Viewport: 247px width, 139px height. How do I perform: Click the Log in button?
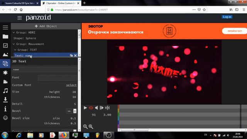[227, 17]
